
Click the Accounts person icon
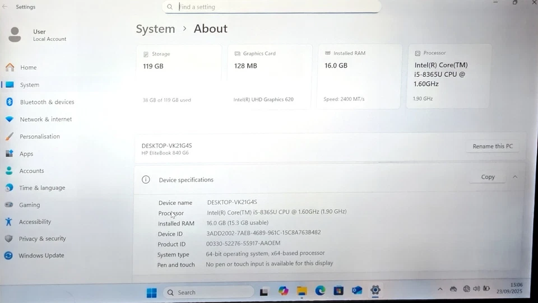(x=10, y=170)
